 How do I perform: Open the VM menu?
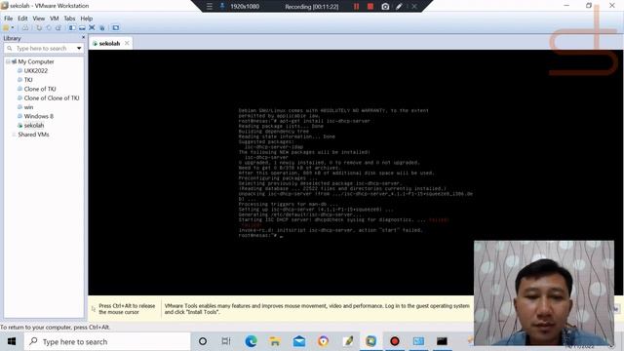pos(55,19)
